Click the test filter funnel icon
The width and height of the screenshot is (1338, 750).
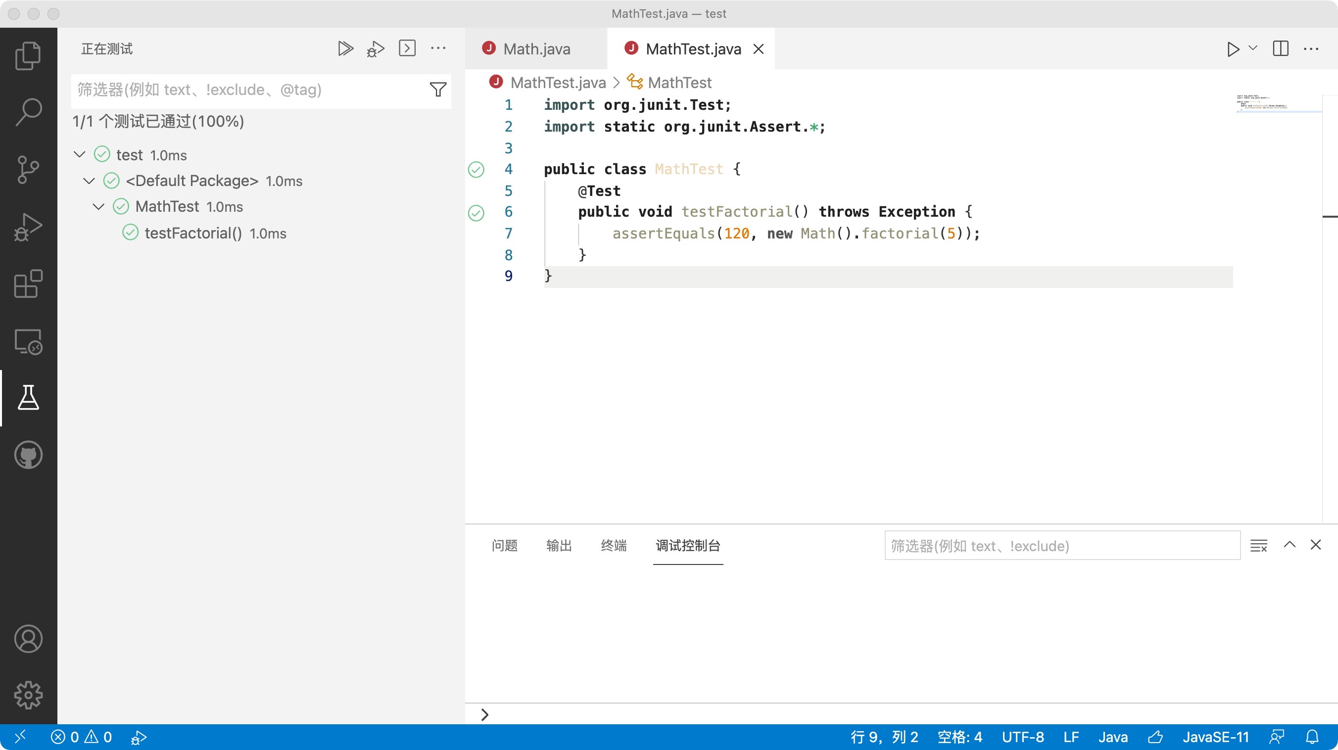[x=438, y=90]
